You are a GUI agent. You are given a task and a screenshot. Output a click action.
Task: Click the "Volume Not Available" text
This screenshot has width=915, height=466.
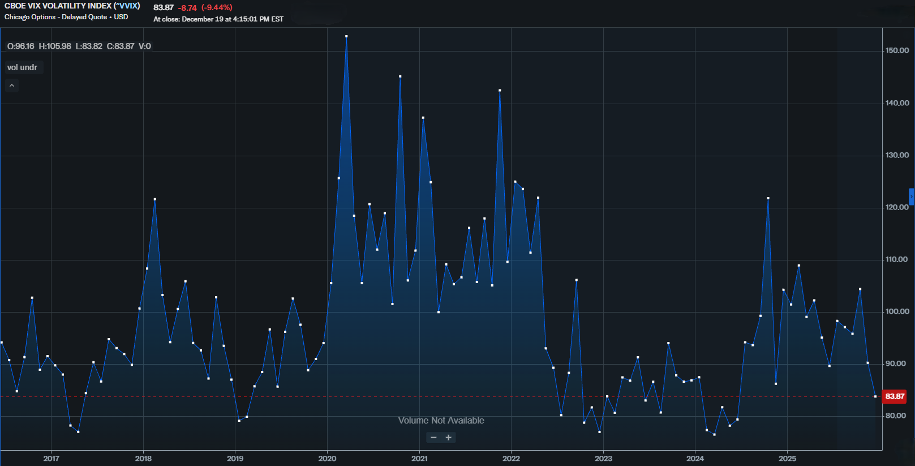(x=441, y=420)
